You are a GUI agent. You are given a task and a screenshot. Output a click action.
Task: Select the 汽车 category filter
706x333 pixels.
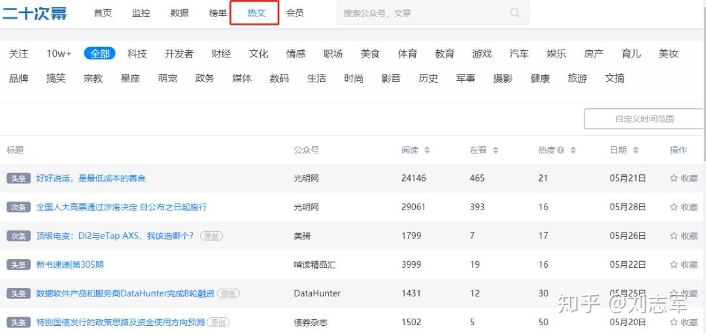(519, 54)
